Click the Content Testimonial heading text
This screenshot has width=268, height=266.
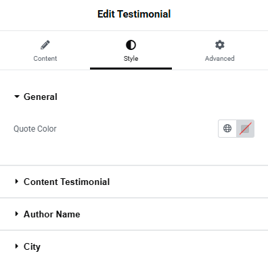67,182
